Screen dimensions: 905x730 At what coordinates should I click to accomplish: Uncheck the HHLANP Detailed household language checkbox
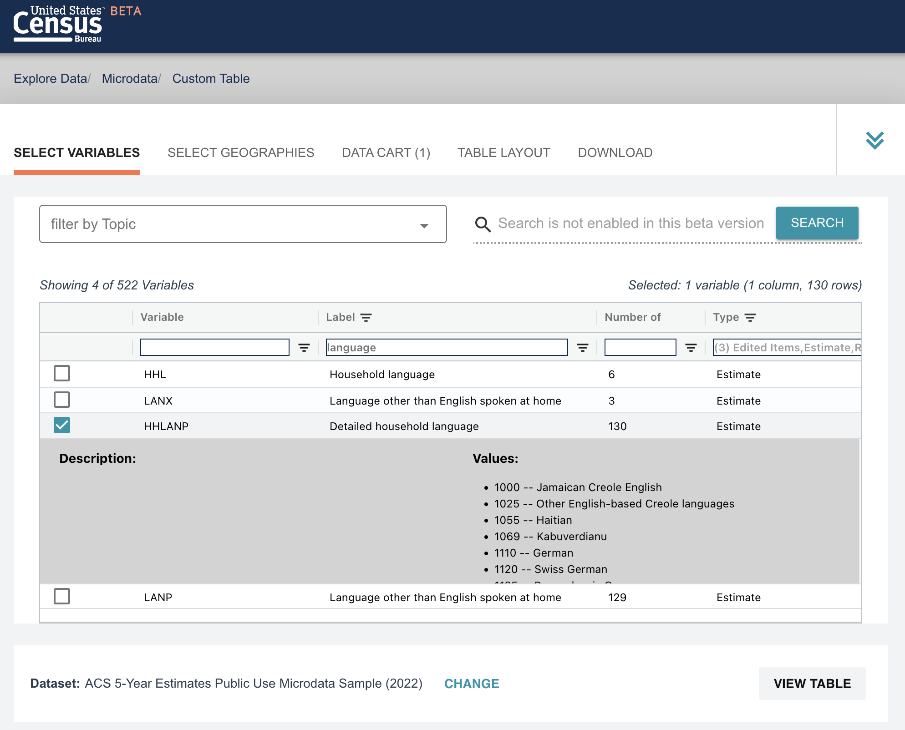coord(62,425)
